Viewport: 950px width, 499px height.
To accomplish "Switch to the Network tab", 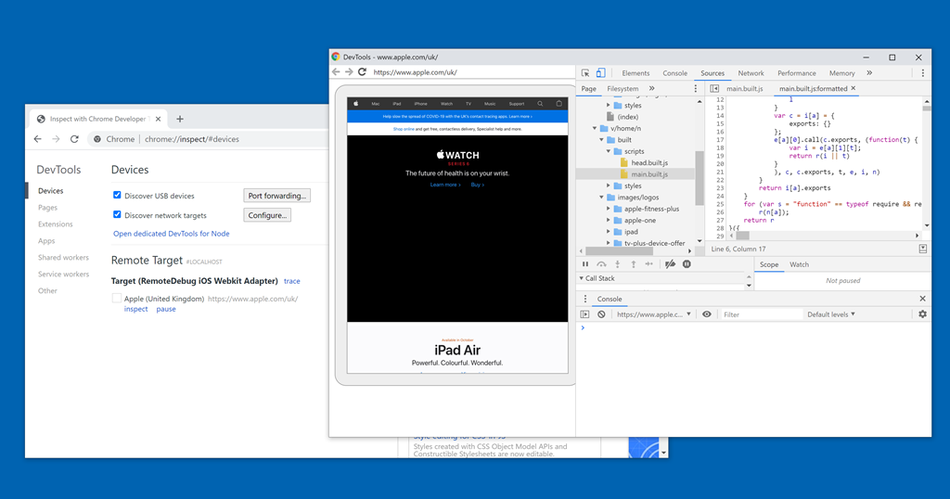I will (751, 73).
